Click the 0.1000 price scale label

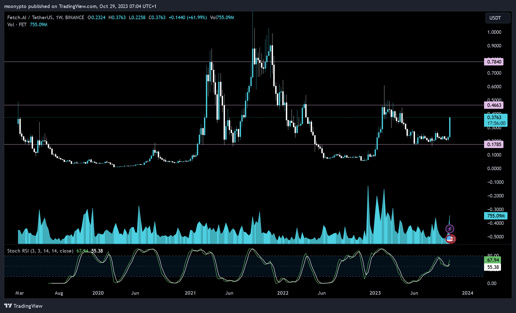pyautogui.click(x=494, y=155)
